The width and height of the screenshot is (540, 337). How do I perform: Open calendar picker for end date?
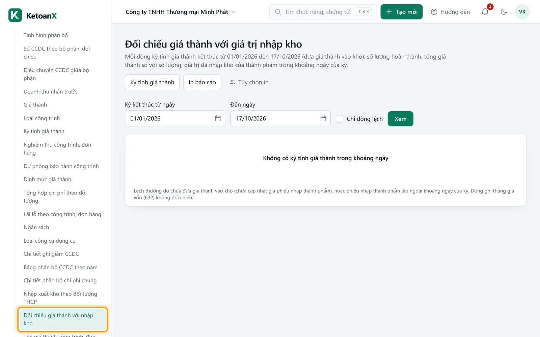(x=323, y=118)
